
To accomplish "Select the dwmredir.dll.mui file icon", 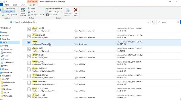I will pyautogui.click(x=29, y=89).
